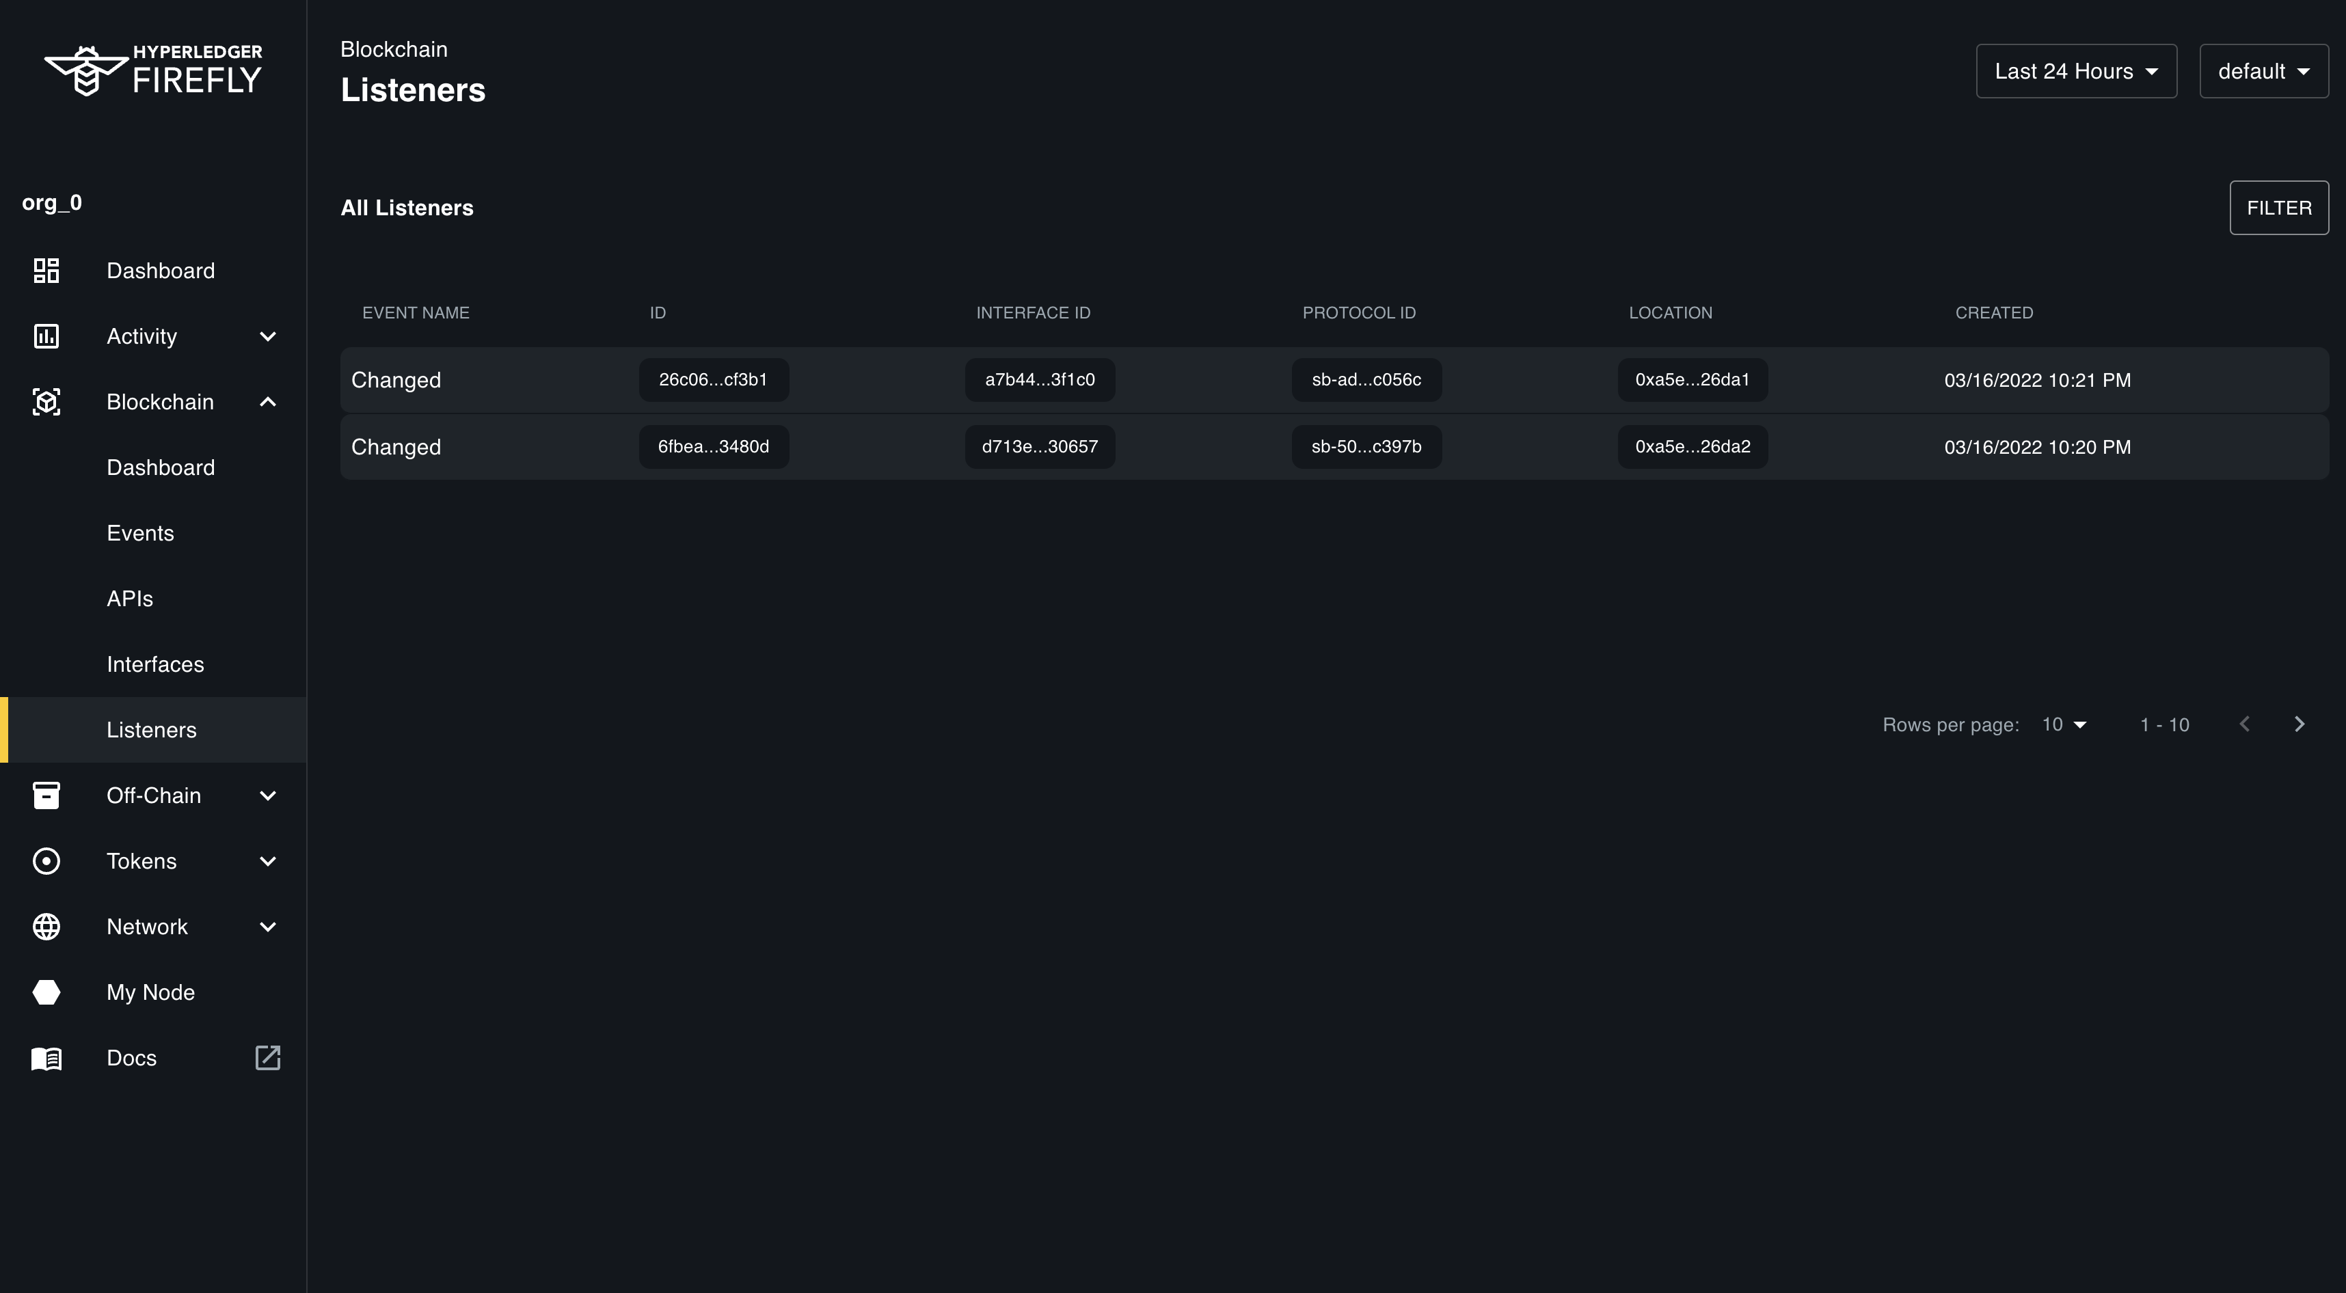Screen dimensions: 2346x1293
Task: Select the My Node hexagon icon
Action: [x=46, y=992]
